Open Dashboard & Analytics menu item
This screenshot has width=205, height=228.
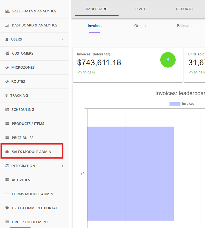[x=34, y=25]
